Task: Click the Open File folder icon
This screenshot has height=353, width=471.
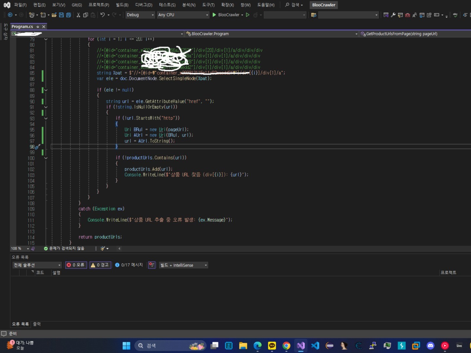Action: point(54,15)
